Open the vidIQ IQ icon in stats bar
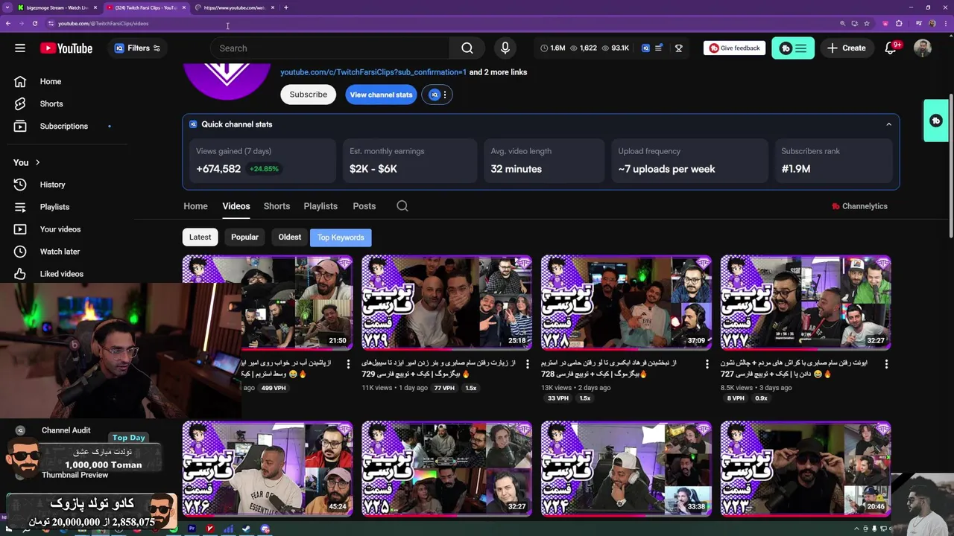 pyautogui.click(x=645, y=48)
